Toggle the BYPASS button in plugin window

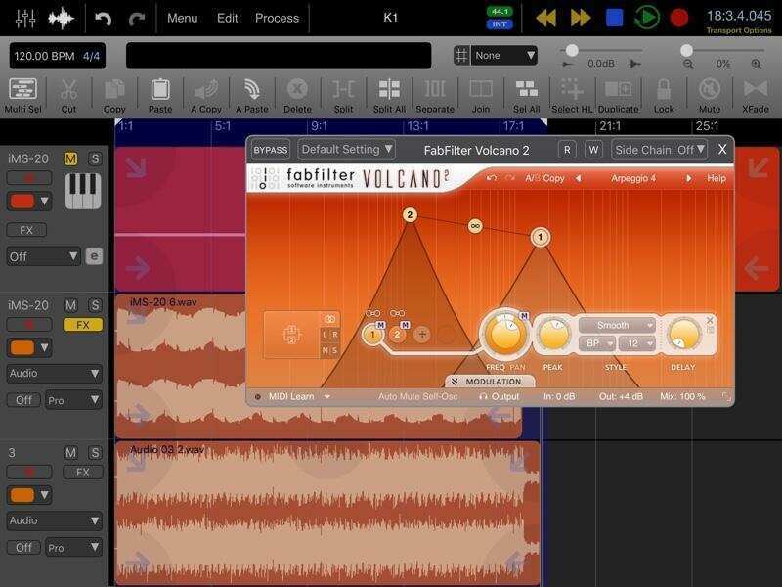271,150
